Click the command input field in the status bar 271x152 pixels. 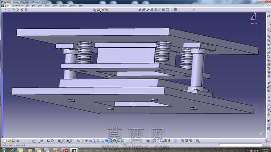coord(240,145)
